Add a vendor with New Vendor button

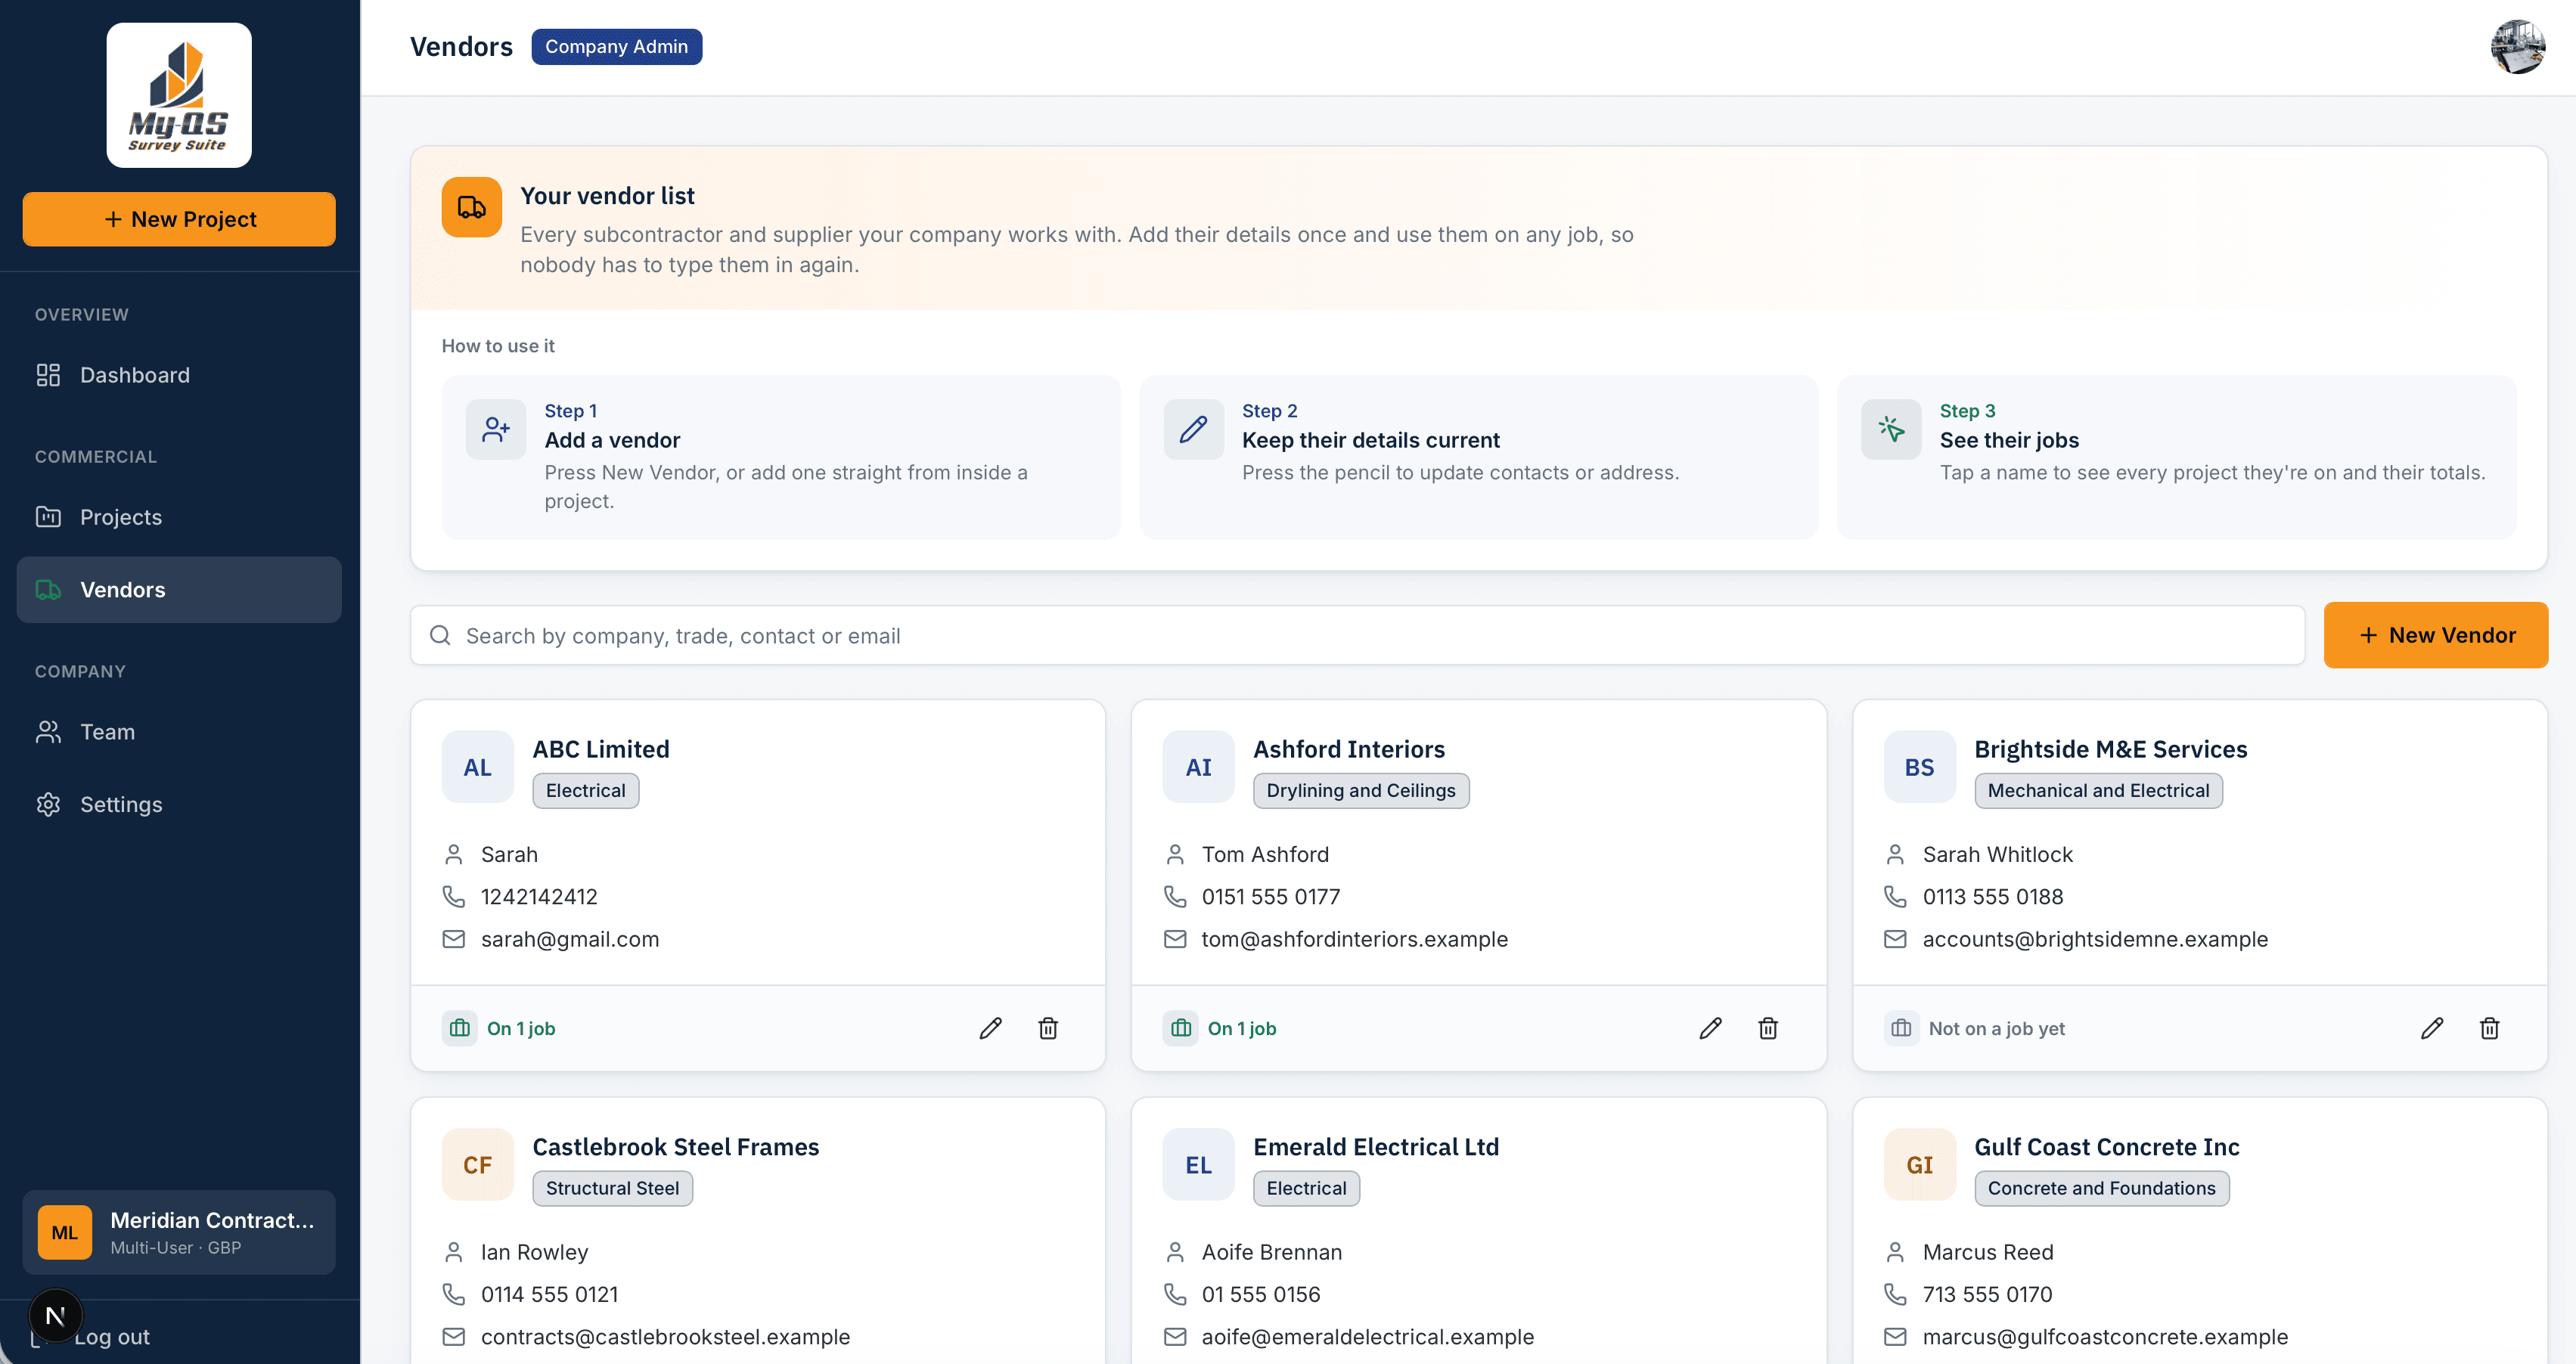point(2436,635)
